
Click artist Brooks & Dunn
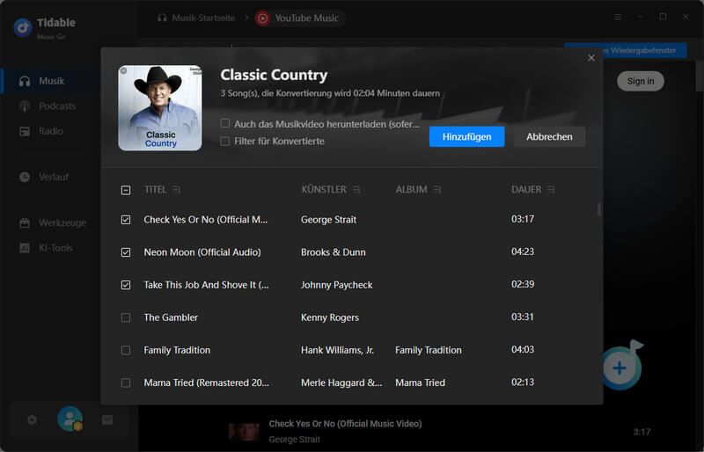tap(334, 252)
